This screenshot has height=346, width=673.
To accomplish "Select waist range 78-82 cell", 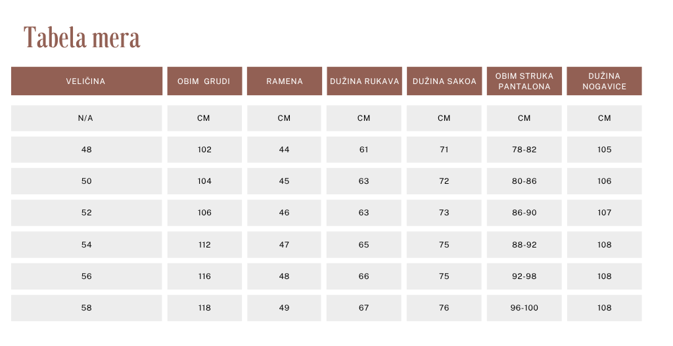I will (524, 150).
